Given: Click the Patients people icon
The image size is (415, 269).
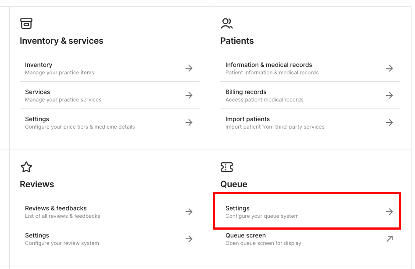Looking at the screenshot, I should coord(226,24).
